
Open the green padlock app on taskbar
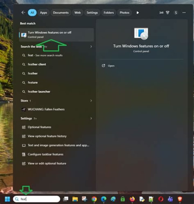[x=123, y=199]
